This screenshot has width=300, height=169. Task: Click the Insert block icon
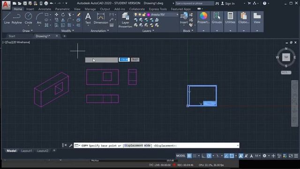(184, 18)
